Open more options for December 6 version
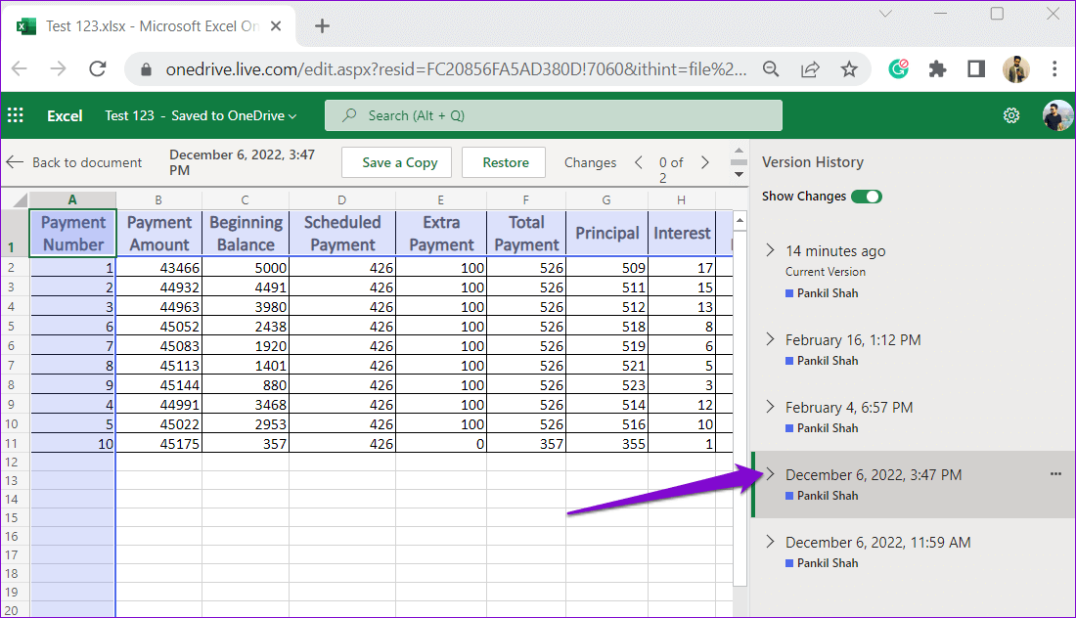 (1055, 474)
